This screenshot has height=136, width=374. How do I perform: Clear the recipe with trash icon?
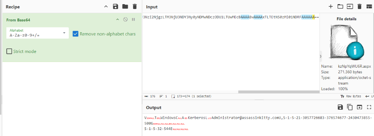click(x=135, y=7)
